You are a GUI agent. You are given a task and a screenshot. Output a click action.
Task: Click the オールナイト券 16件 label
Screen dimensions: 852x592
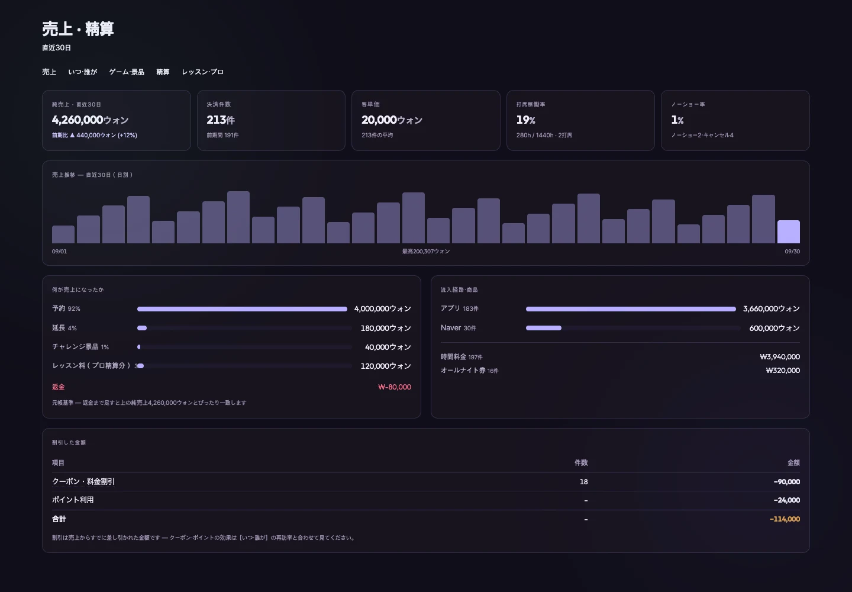point(470,371)
